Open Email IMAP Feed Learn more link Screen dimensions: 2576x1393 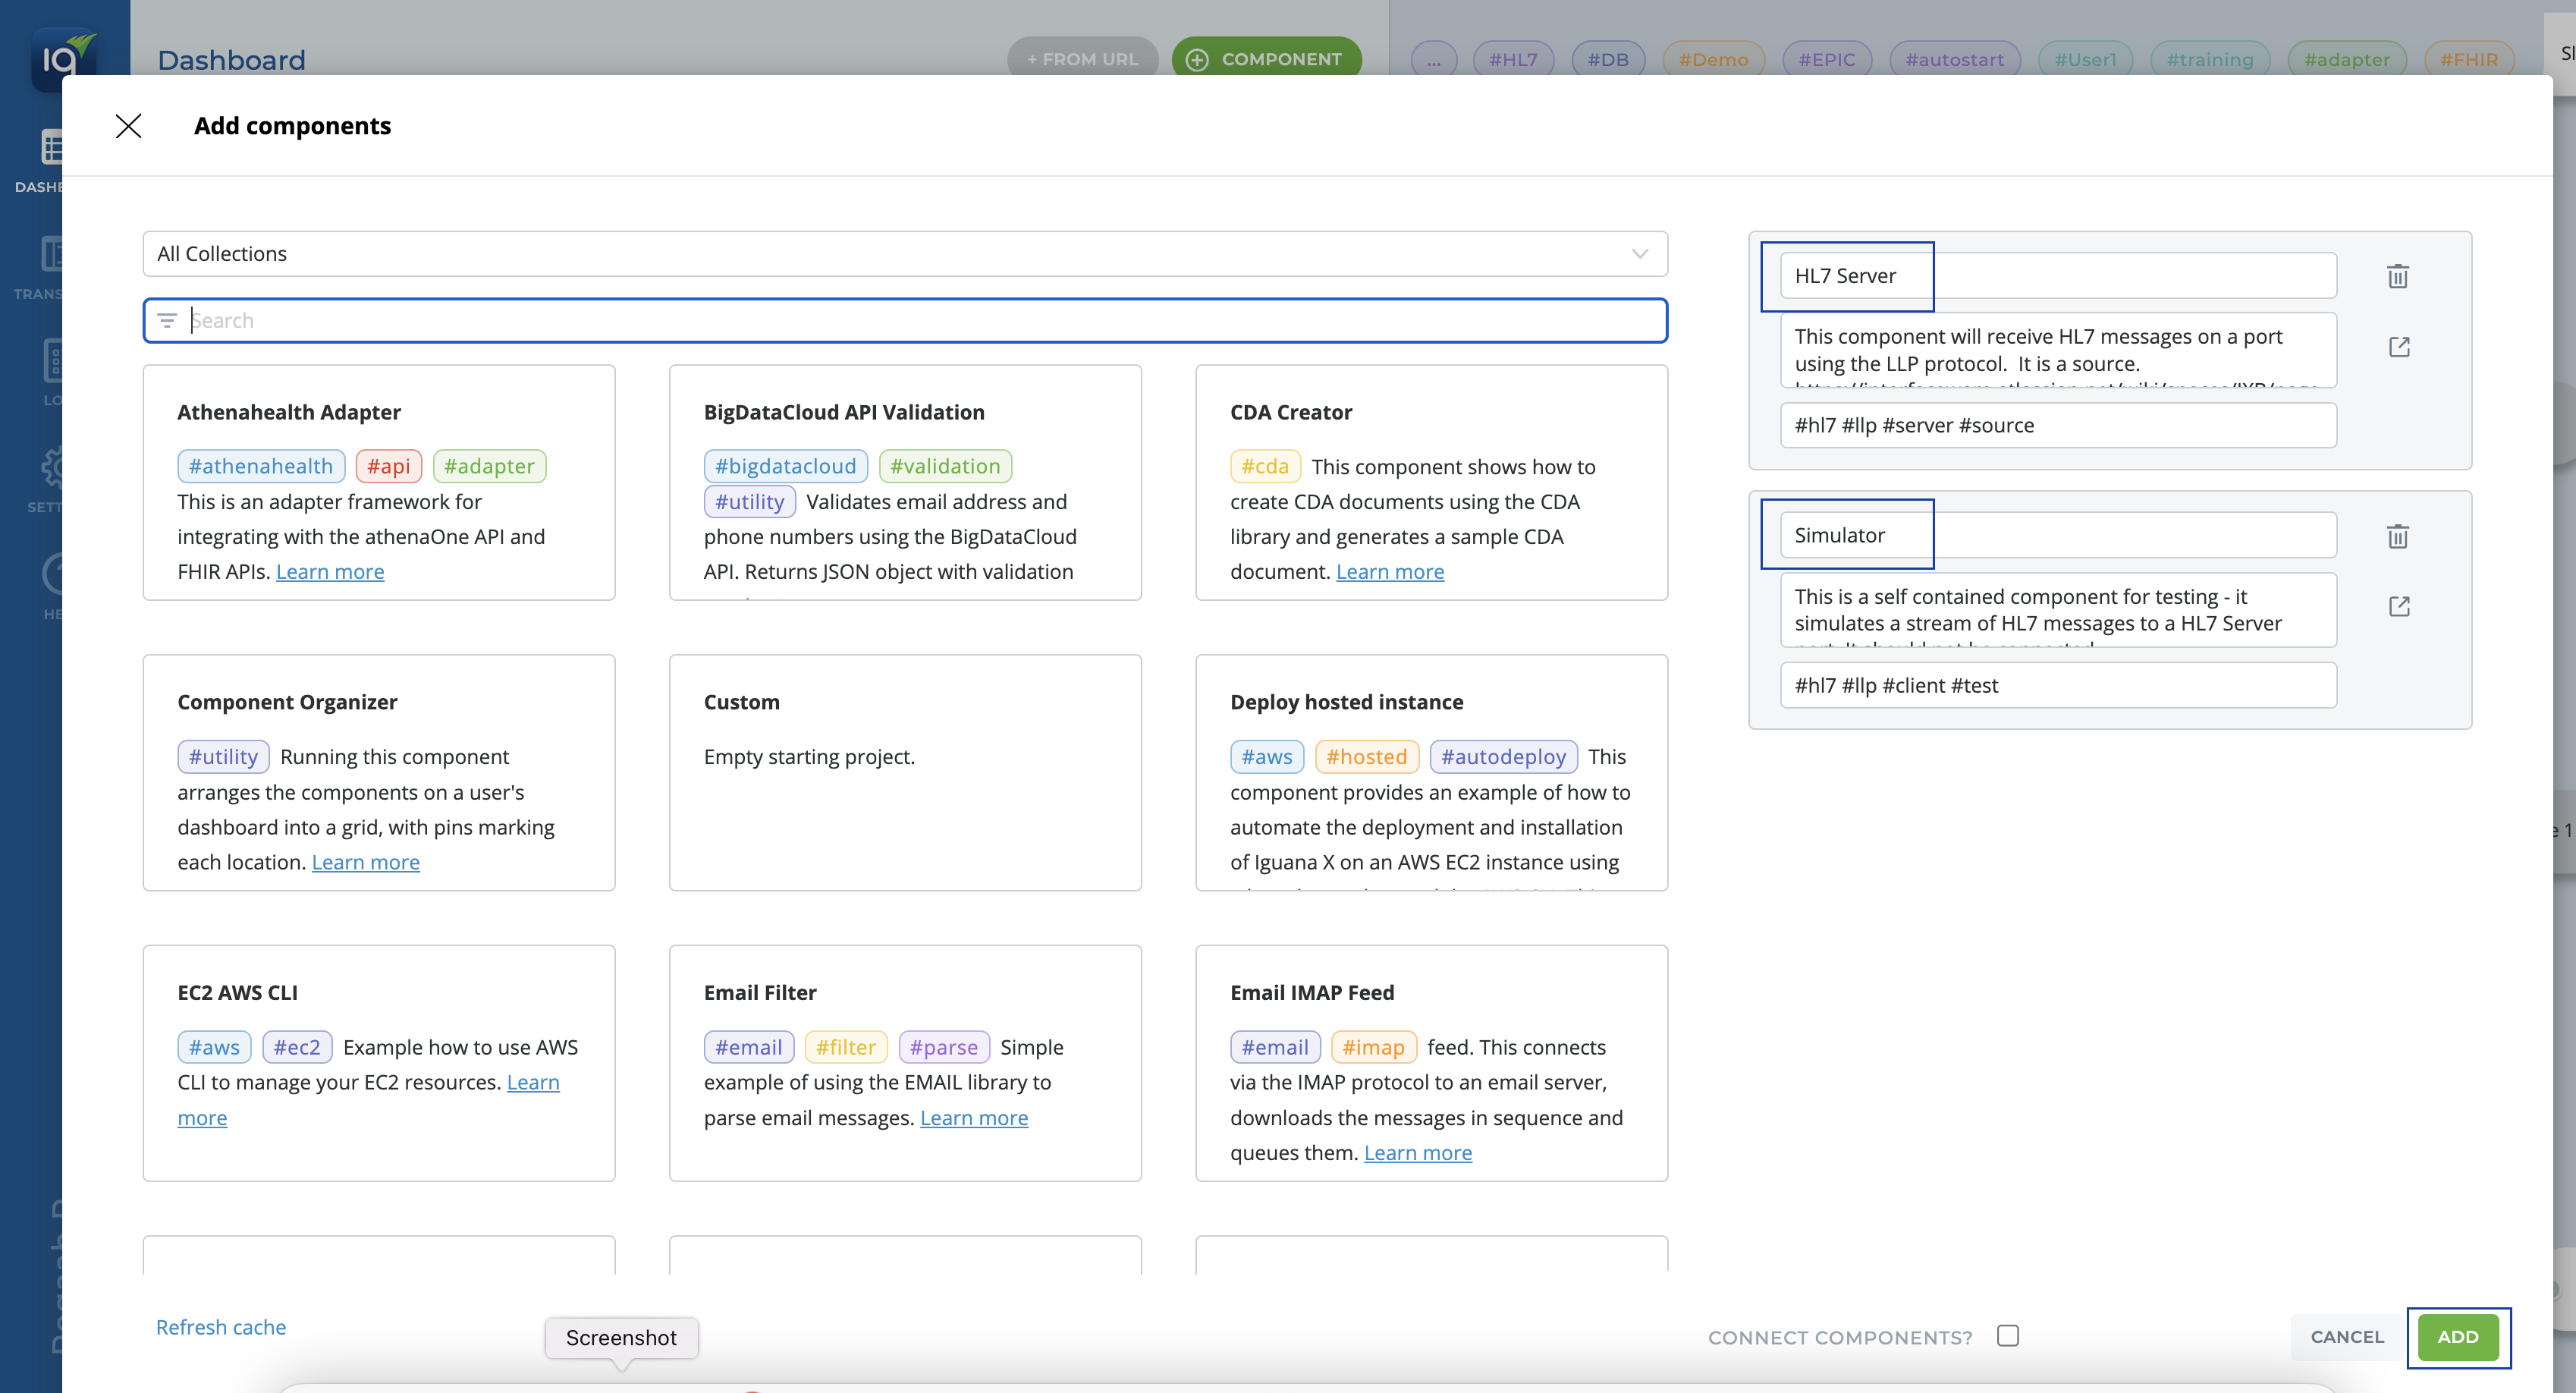[x=1418, y=1153]
